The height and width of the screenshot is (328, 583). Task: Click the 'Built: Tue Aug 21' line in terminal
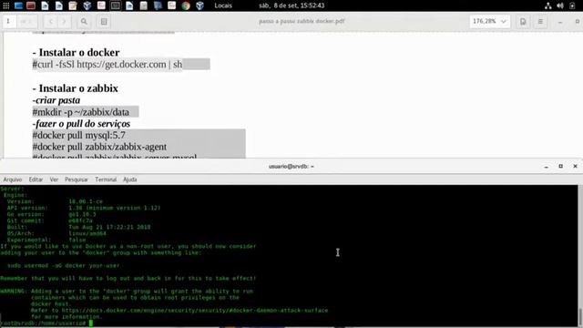[79, 227]
